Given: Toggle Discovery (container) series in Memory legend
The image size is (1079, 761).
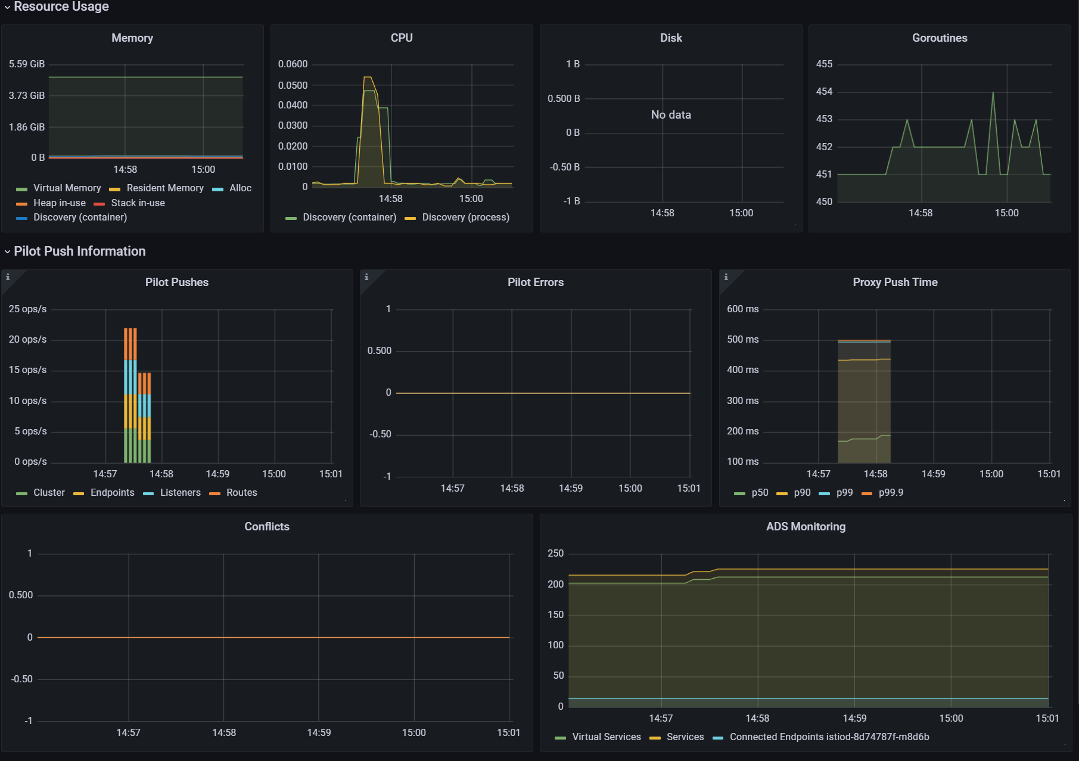Looking at the screenshot, I should pos(80,218).
